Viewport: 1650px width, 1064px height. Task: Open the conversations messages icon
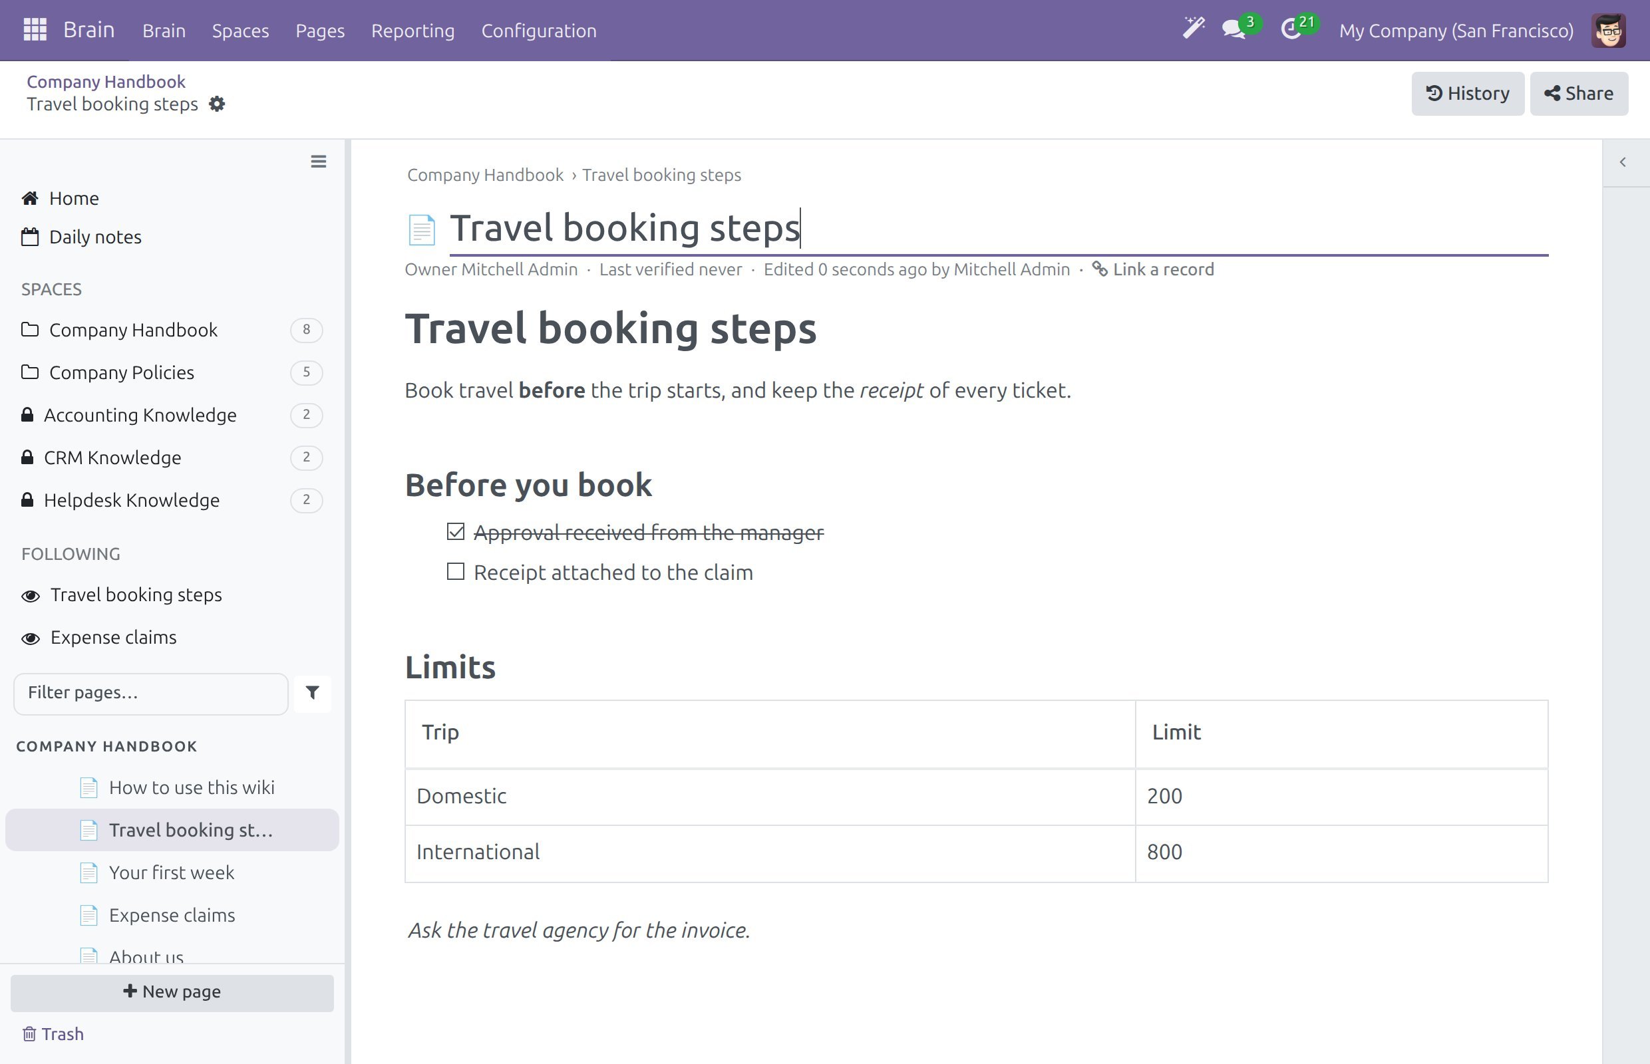tap(1234, 30)
